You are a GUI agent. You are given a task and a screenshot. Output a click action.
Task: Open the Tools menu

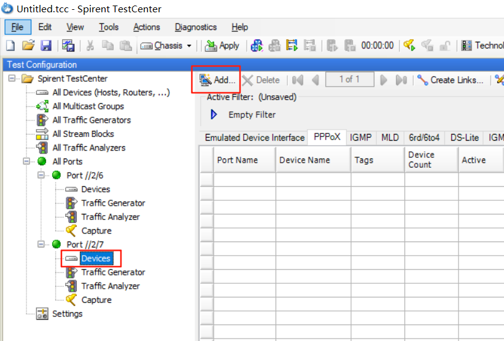tap(109, 27)
